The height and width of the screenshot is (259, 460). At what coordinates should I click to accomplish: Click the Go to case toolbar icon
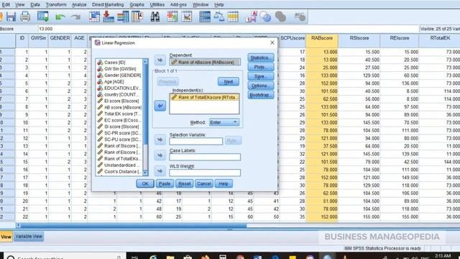(94, 17)
